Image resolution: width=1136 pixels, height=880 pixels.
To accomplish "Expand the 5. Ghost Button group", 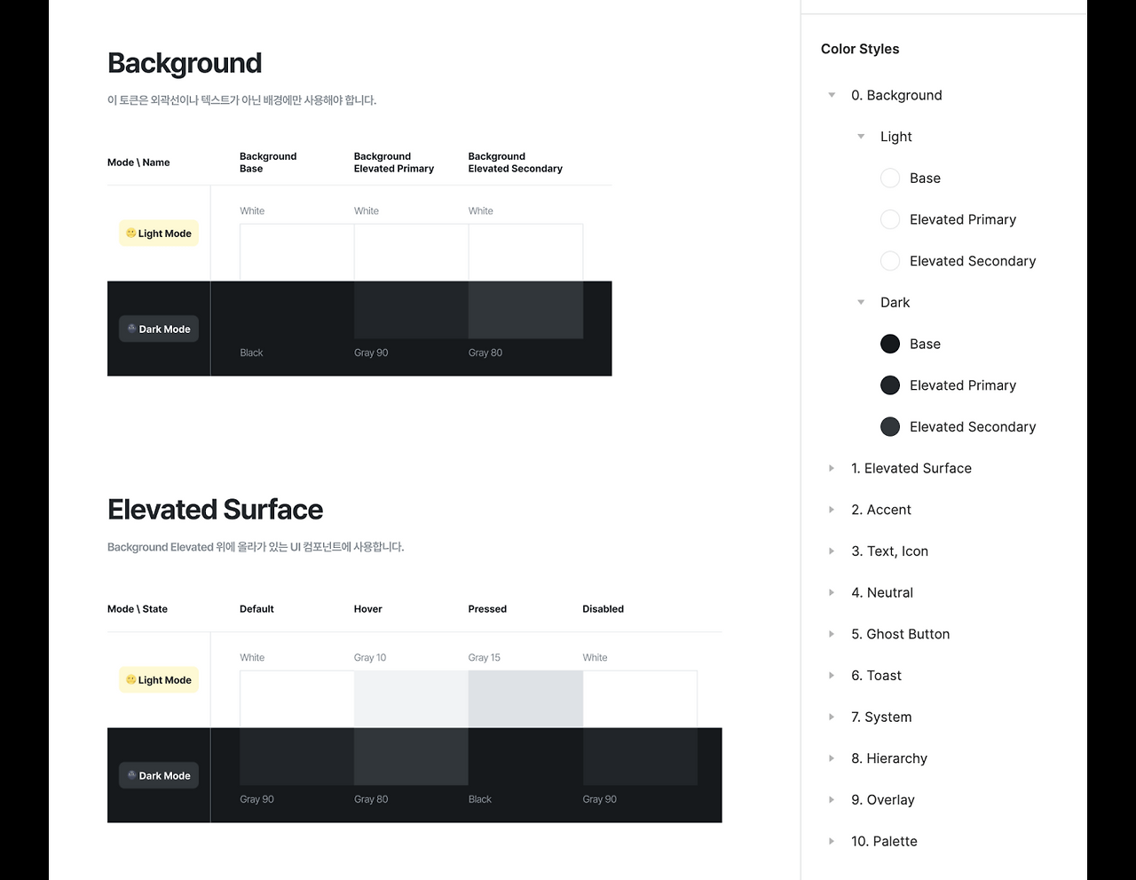I will pos(832,634).
